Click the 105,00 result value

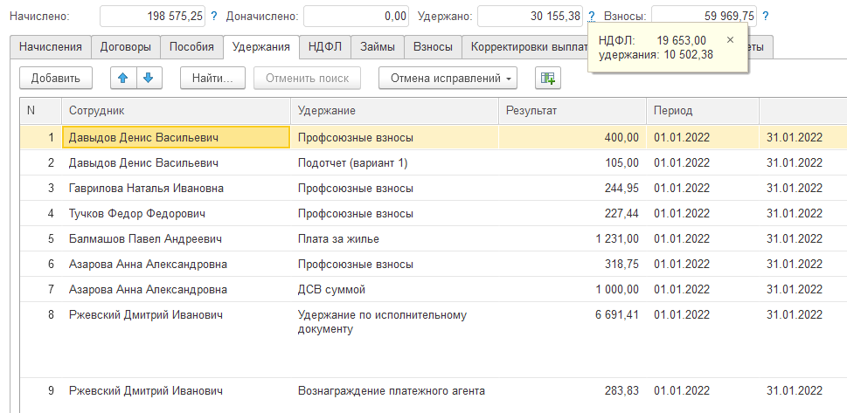621,163
